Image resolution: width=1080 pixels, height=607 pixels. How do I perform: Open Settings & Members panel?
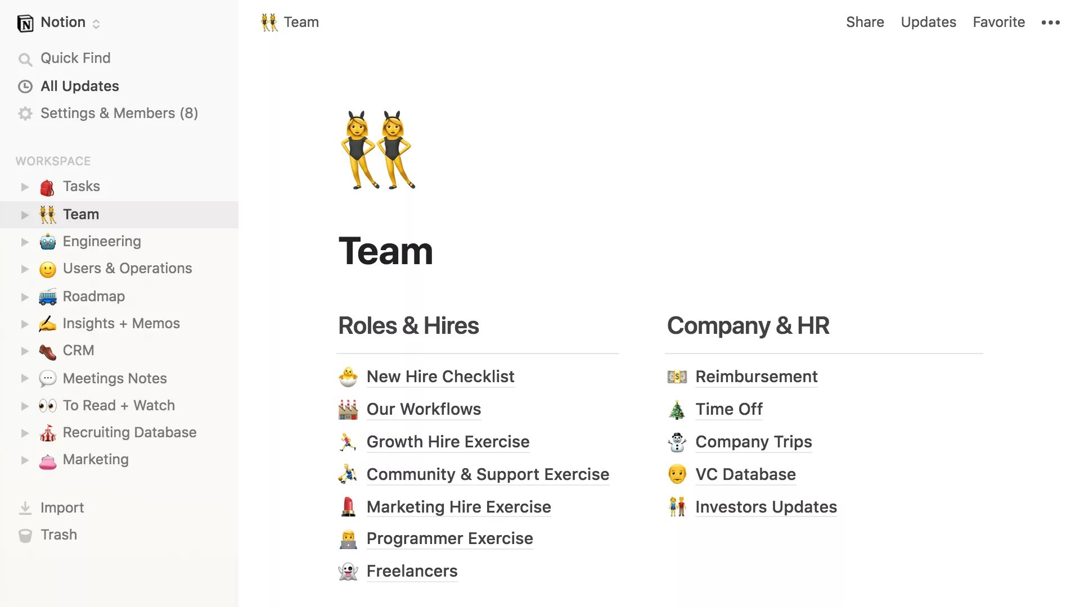(x=119, y=112)
